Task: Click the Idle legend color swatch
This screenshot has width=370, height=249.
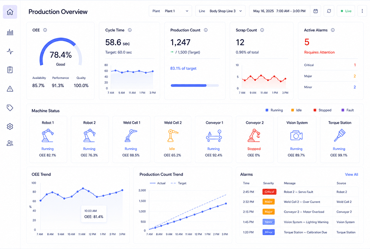Action: pyautogui.click(x=293, y=110)
